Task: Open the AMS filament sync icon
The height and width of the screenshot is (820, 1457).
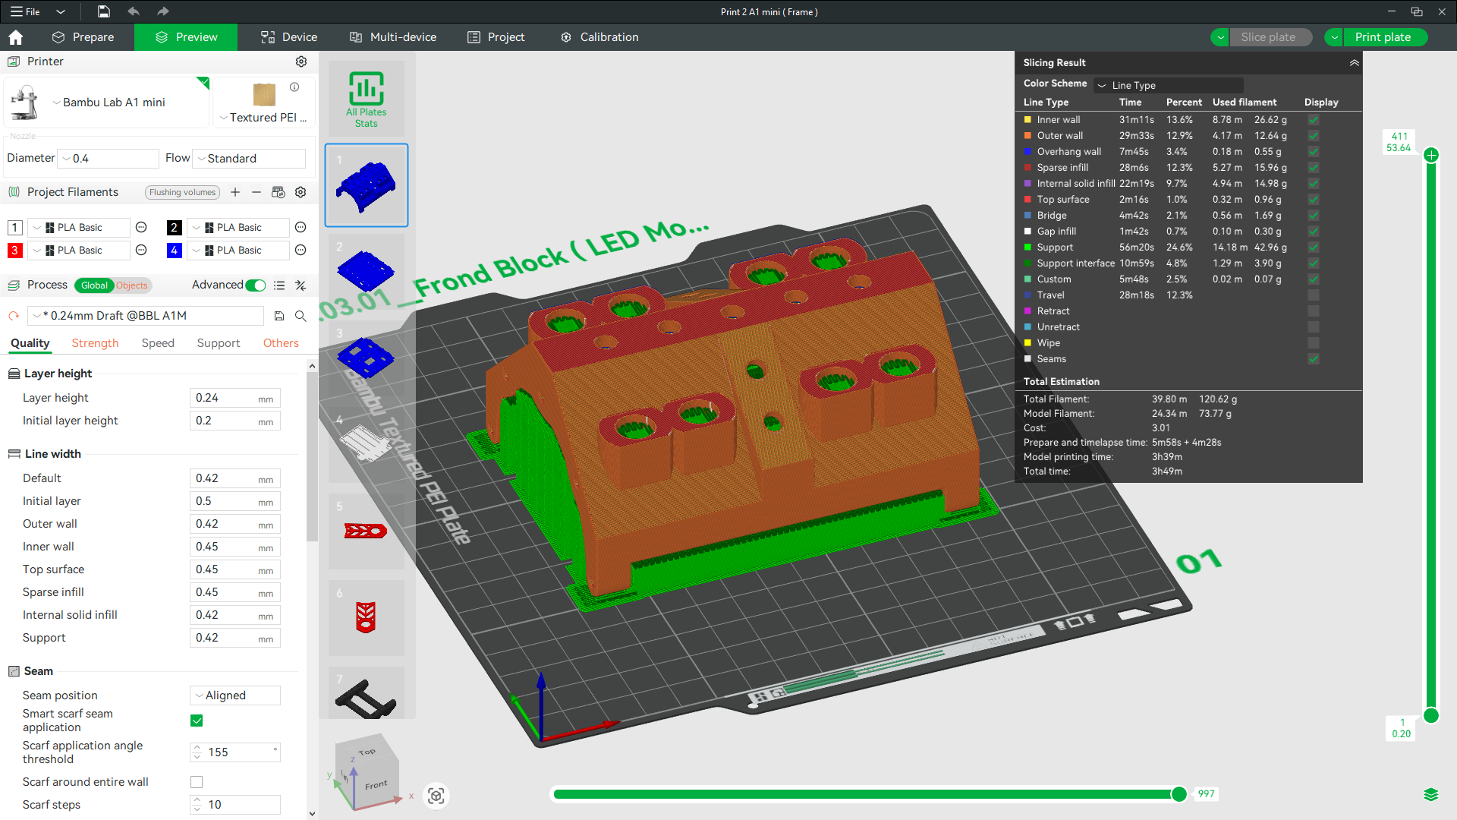Action: (278, 192)
